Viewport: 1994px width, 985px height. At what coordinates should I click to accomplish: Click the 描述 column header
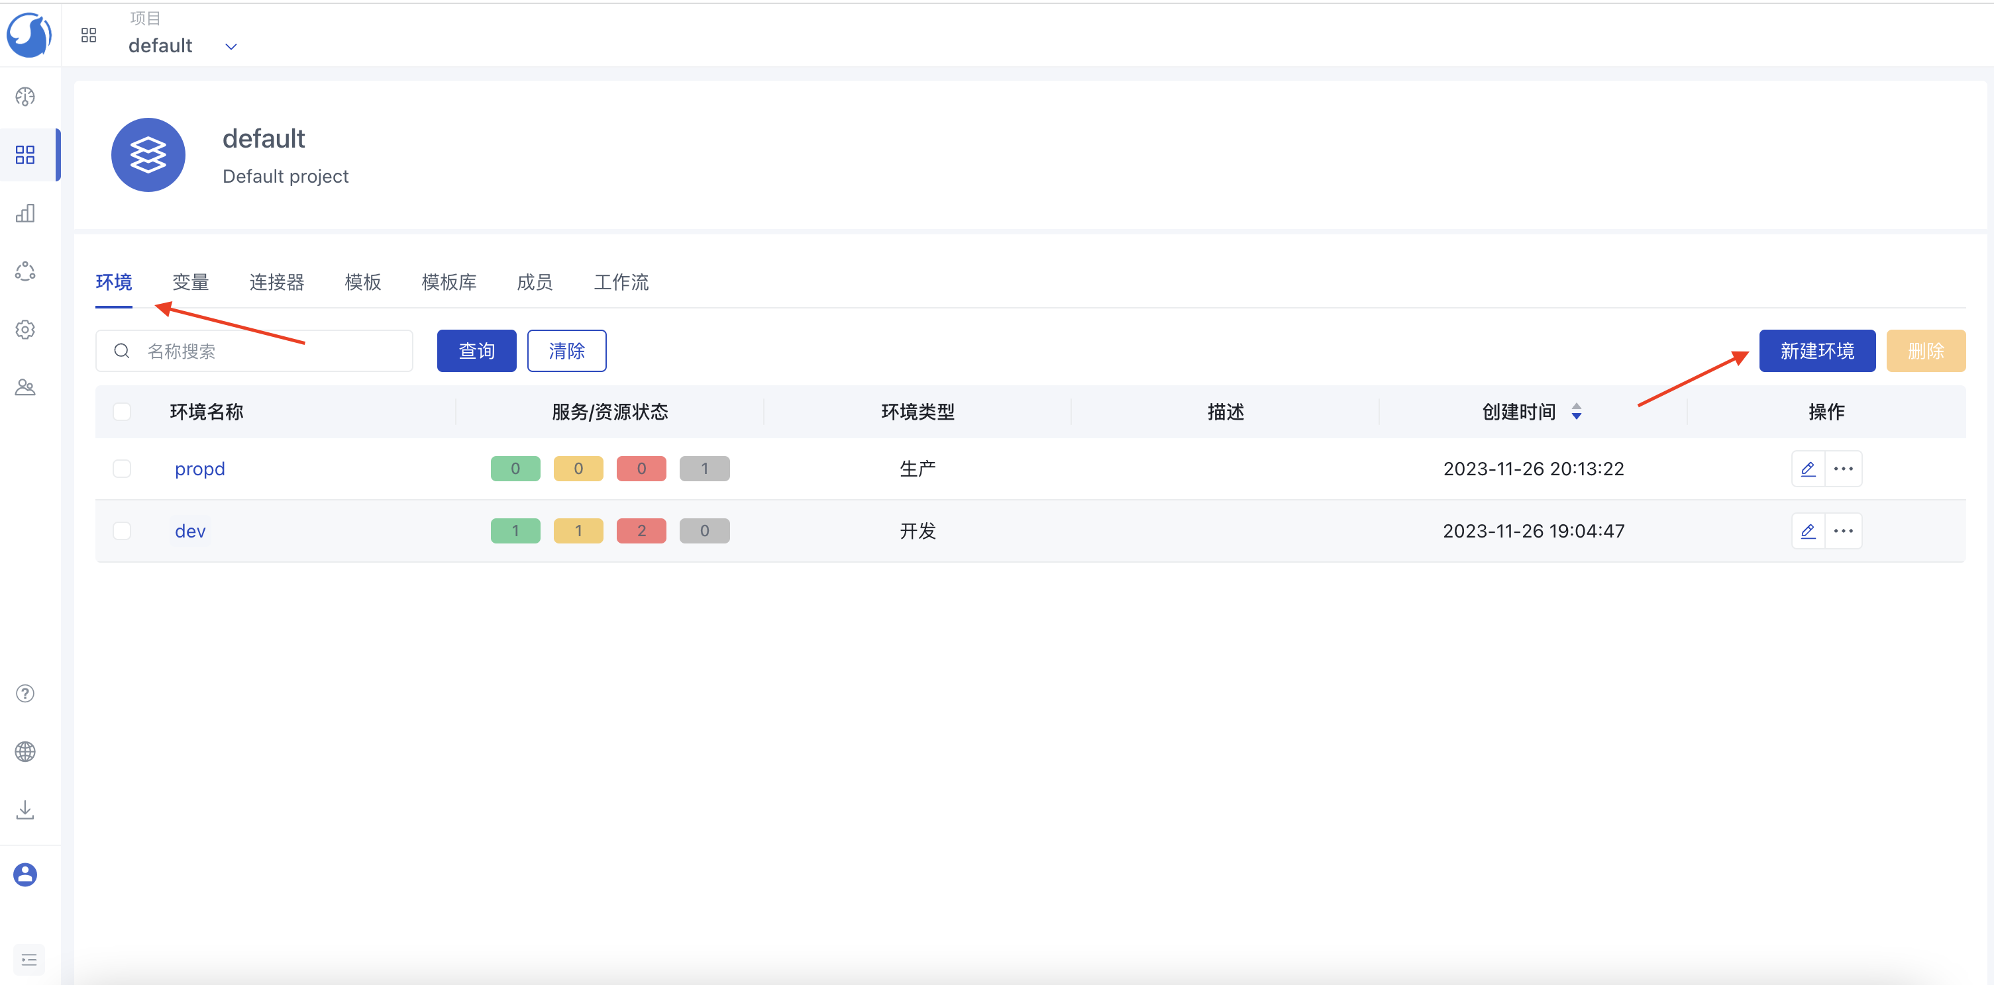pos(1226,412)
